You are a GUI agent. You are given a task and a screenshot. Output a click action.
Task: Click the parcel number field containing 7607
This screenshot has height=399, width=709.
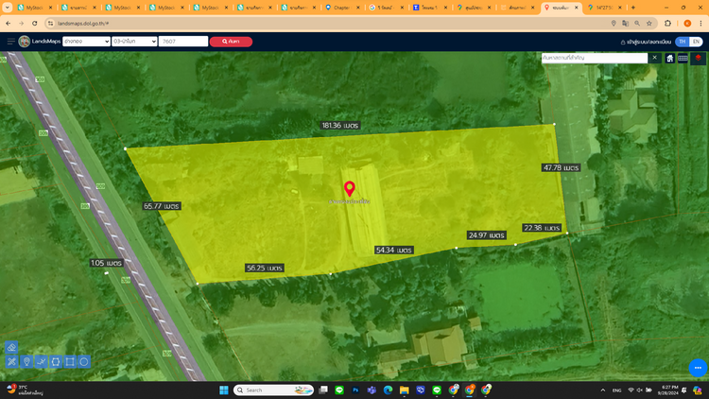click(x=182, y=42)
